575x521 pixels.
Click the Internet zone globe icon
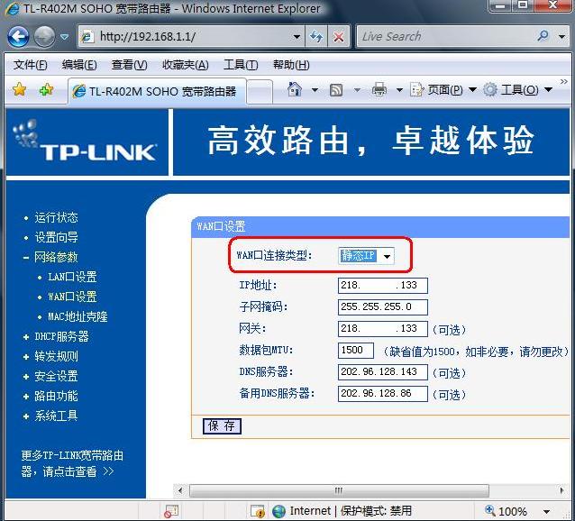click(279, 511)
